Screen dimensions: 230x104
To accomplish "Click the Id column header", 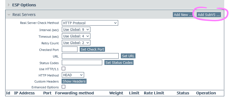I will coord(8,93).
